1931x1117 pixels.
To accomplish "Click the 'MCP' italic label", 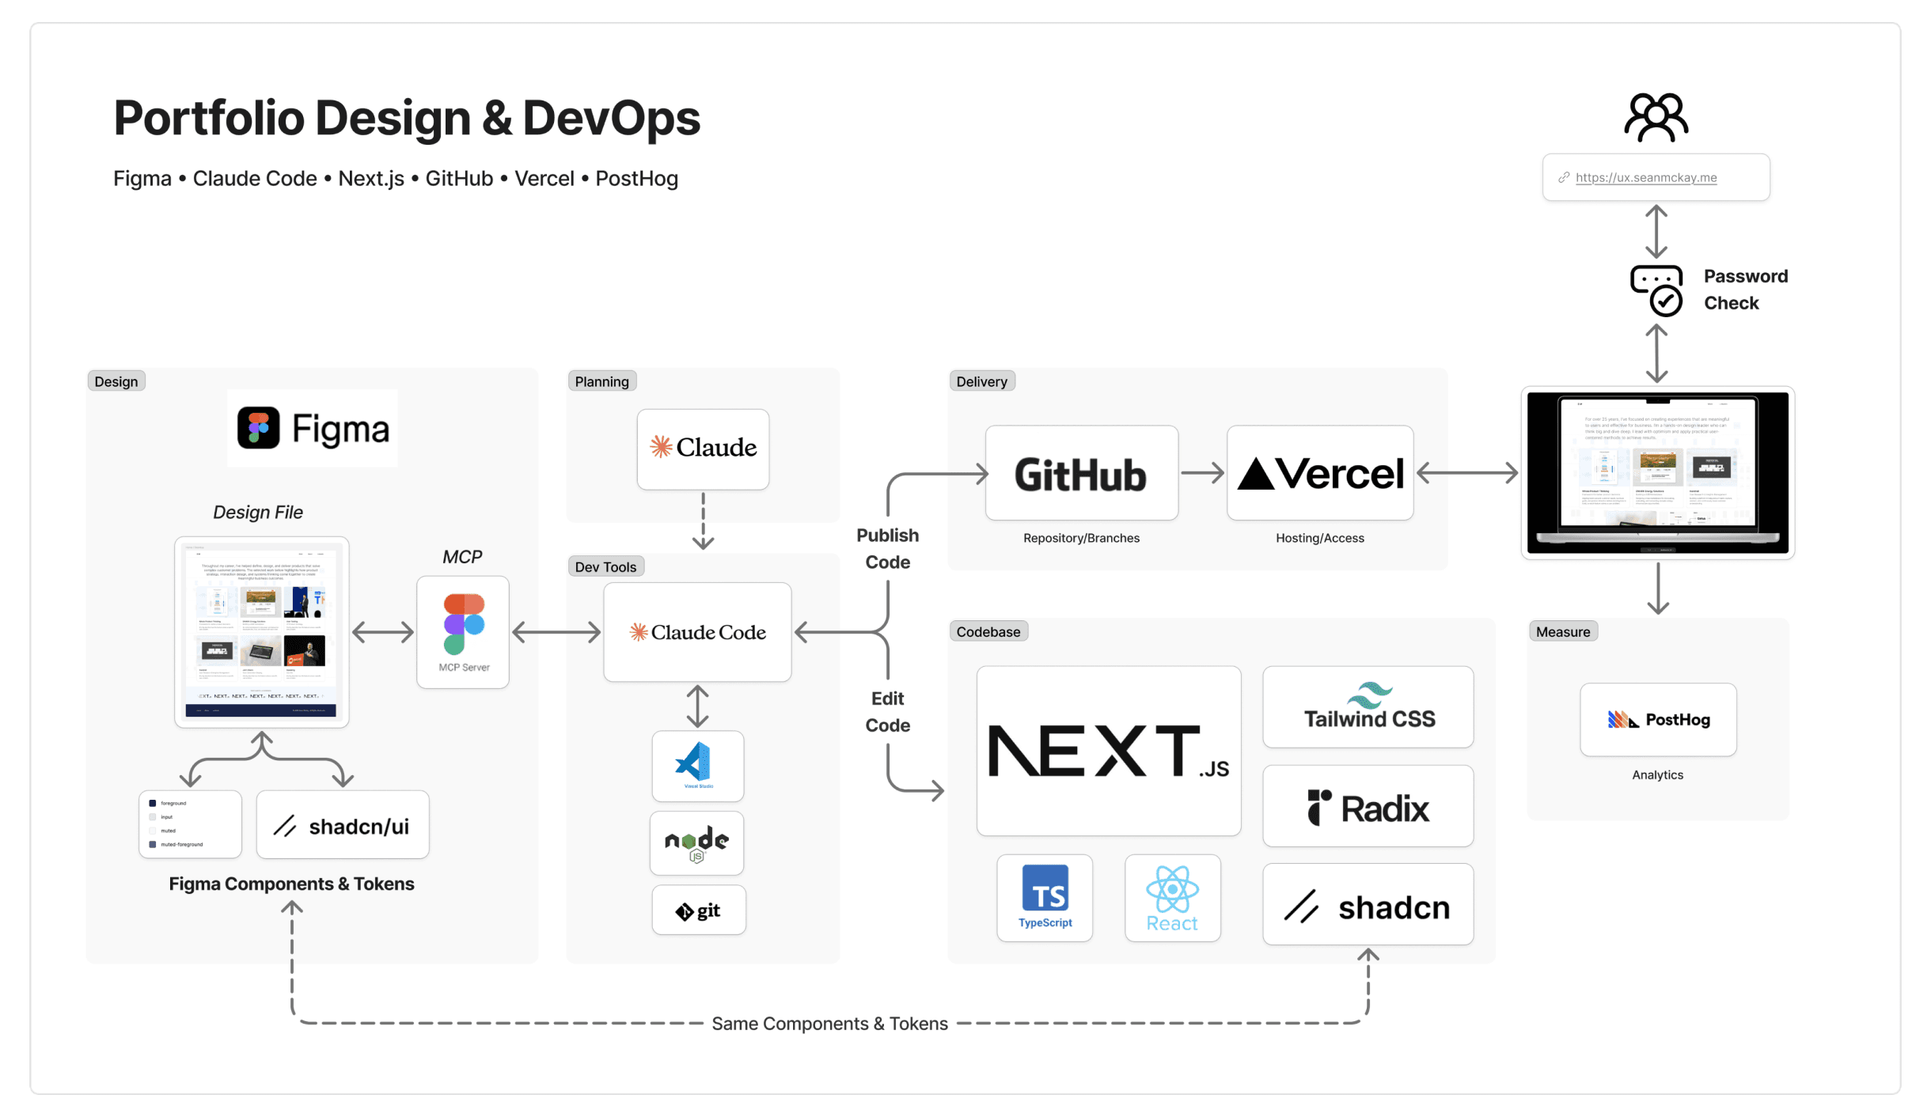I will pos(462,556).
